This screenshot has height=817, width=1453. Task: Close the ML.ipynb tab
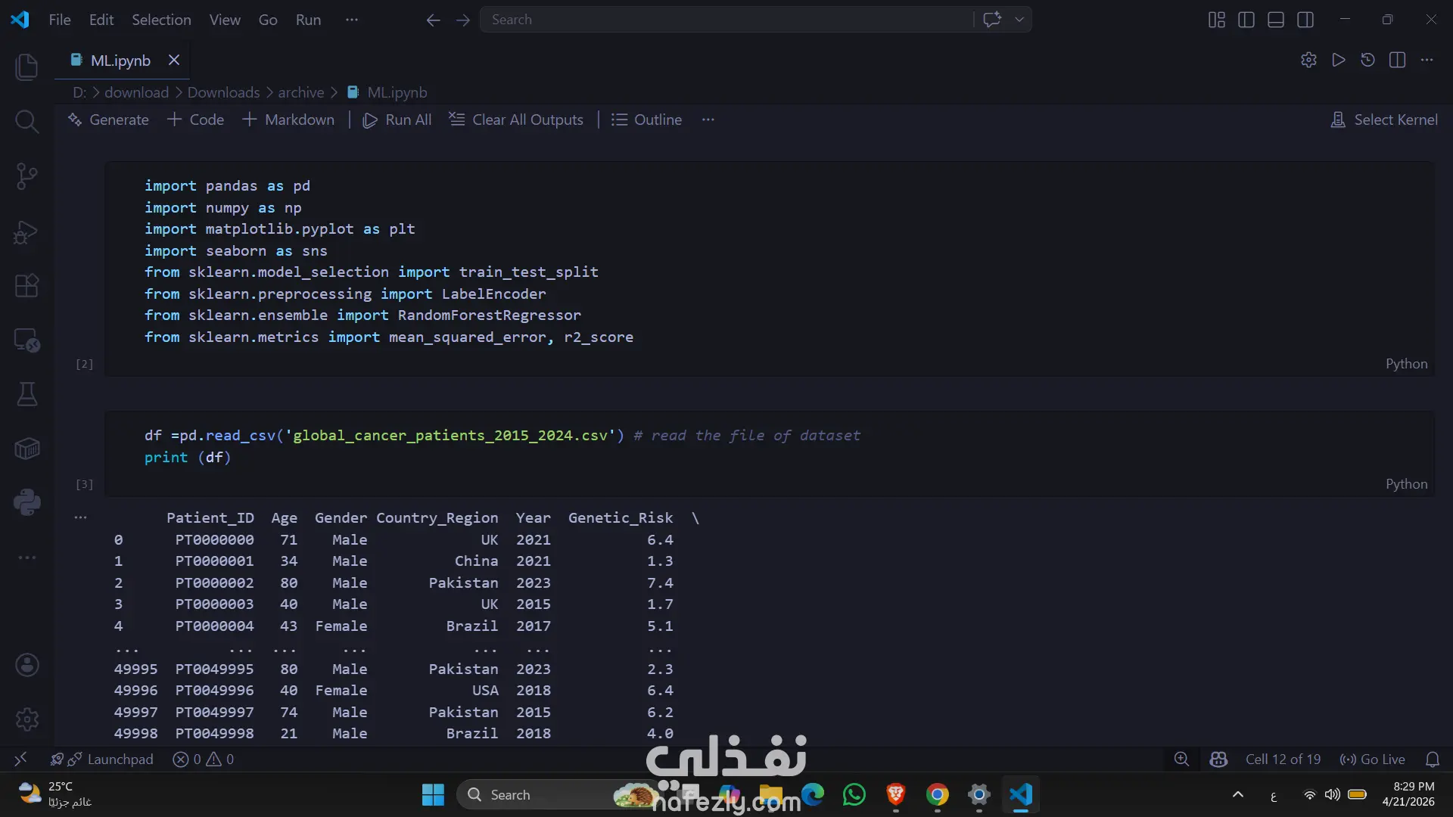click(x=174, y=60)
